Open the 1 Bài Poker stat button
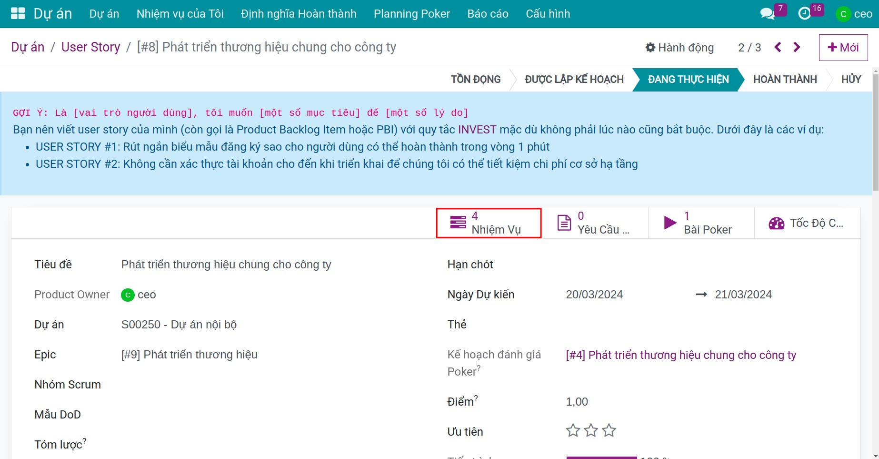 click(x=701, y=223)
